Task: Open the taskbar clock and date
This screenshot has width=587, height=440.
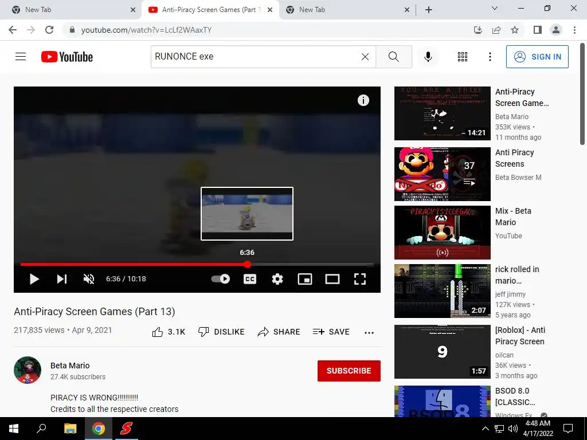Action: coord(538,429)
